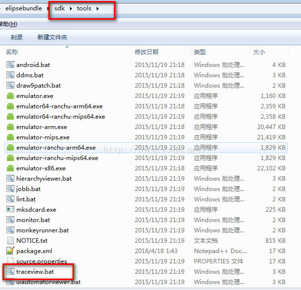Select the file name emulator.exe
This screenshot has width=301, height=290.
click(35, 96)
